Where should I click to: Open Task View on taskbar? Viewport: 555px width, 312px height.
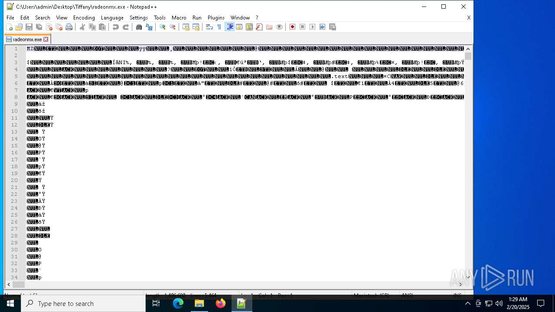point(156,303)
